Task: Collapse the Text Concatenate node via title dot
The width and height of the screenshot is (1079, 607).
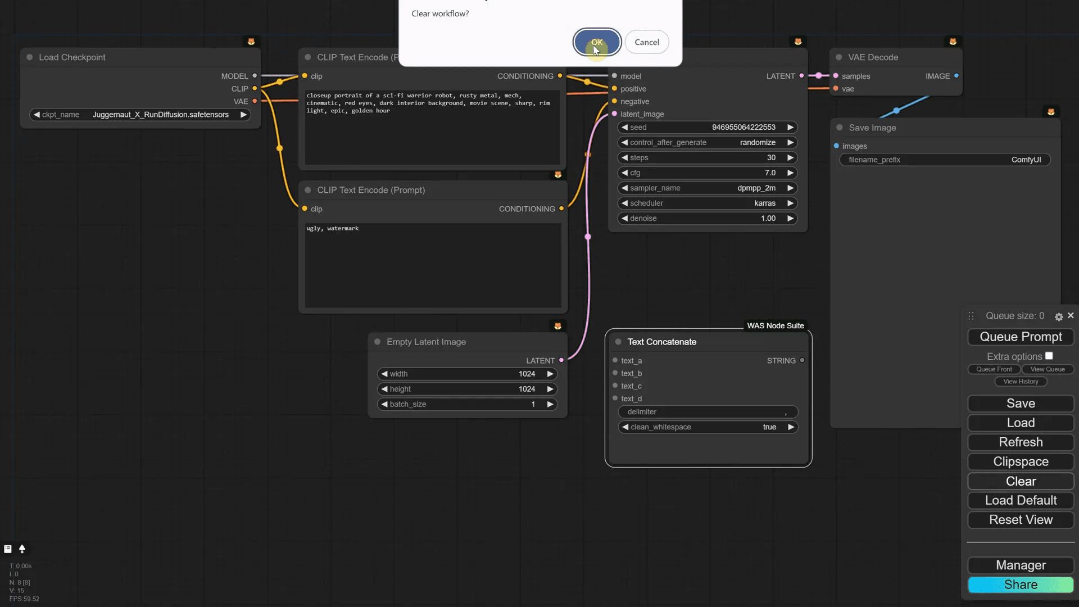Action: (x=618, y=342)
